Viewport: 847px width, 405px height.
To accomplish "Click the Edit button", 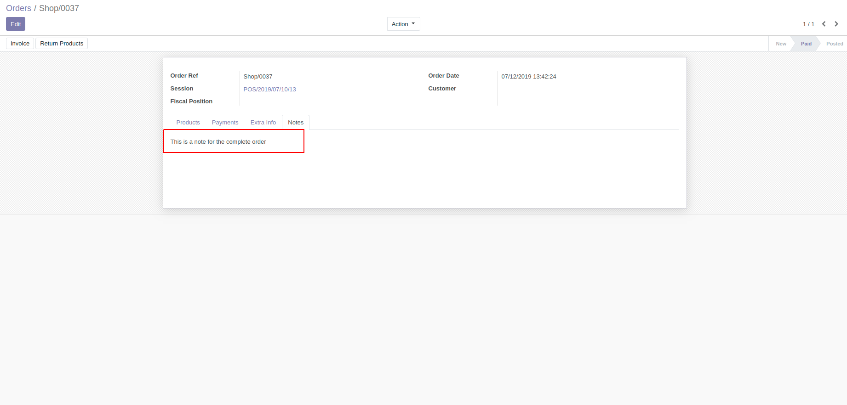I will pos(16,24).
